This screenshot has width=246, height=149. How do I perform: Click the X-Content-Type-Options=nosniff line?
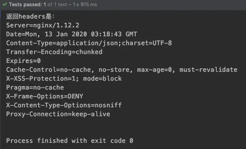pos(64,105)
